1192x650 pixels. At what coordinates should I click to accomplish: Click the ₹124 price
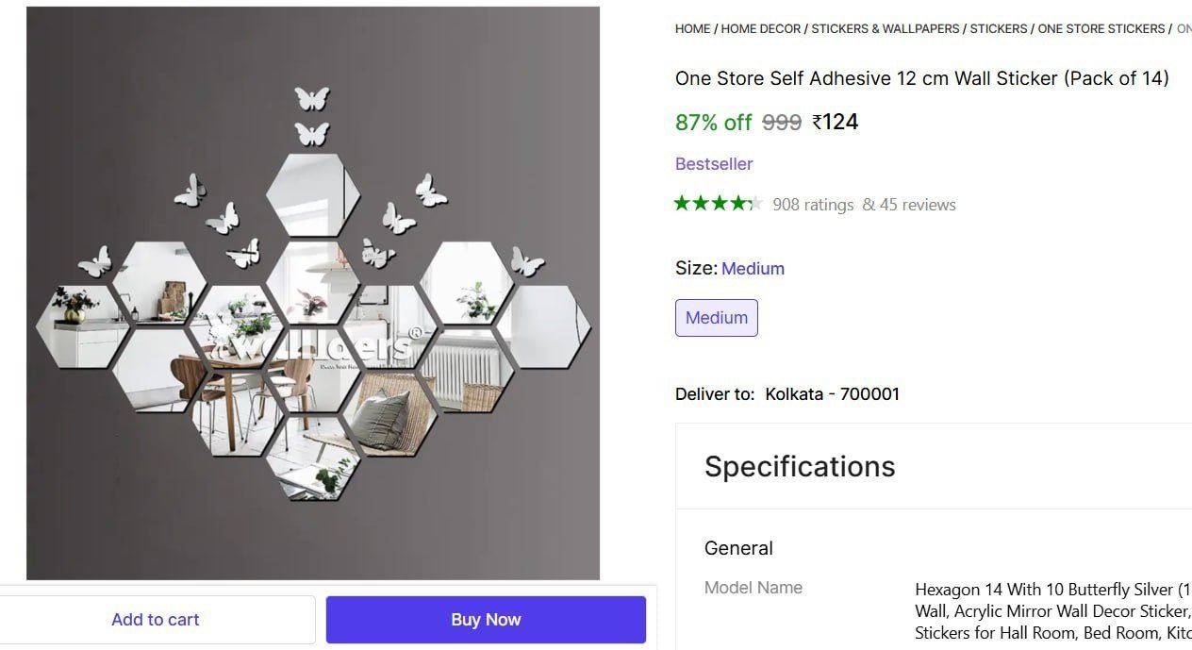[x=836, y=122]
